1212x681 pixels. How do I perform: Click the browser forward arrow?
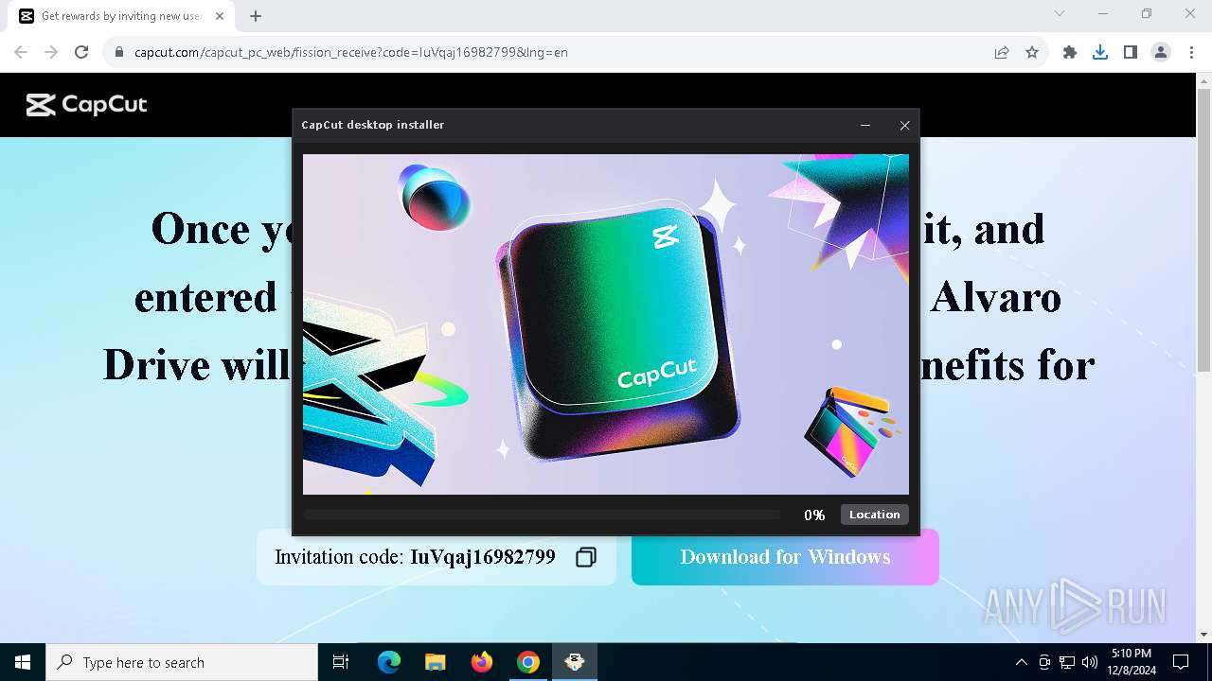[51, 52]
